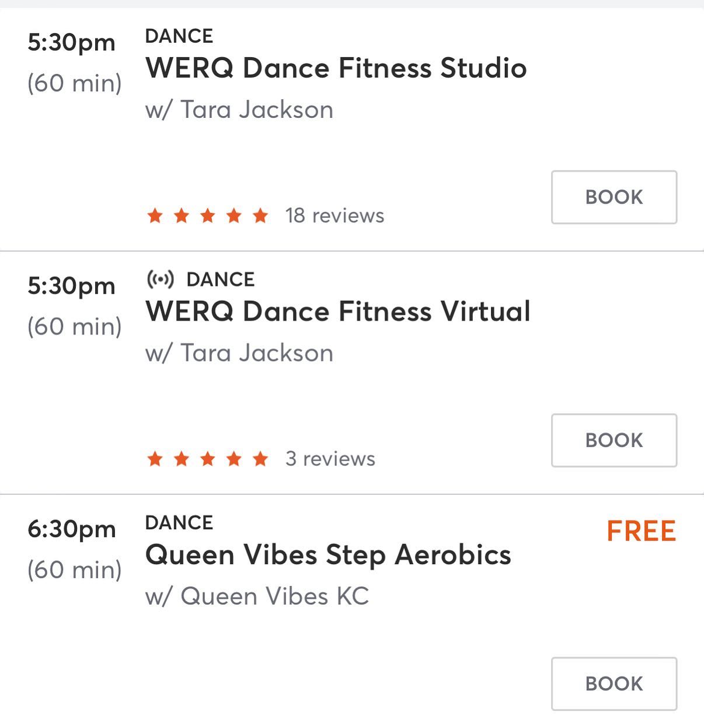The width and height of the screenshot is (704, 726).
Task: Click the FREE label on Queen Vibes class
Action: tap(640, 531)
